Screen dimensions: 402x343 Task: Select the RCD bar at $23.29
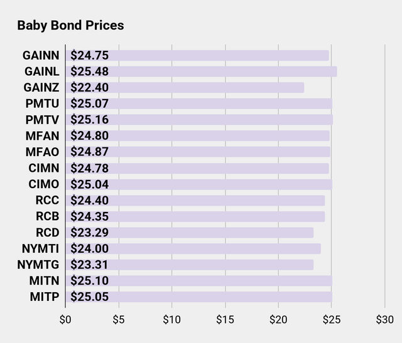(190, 233)
